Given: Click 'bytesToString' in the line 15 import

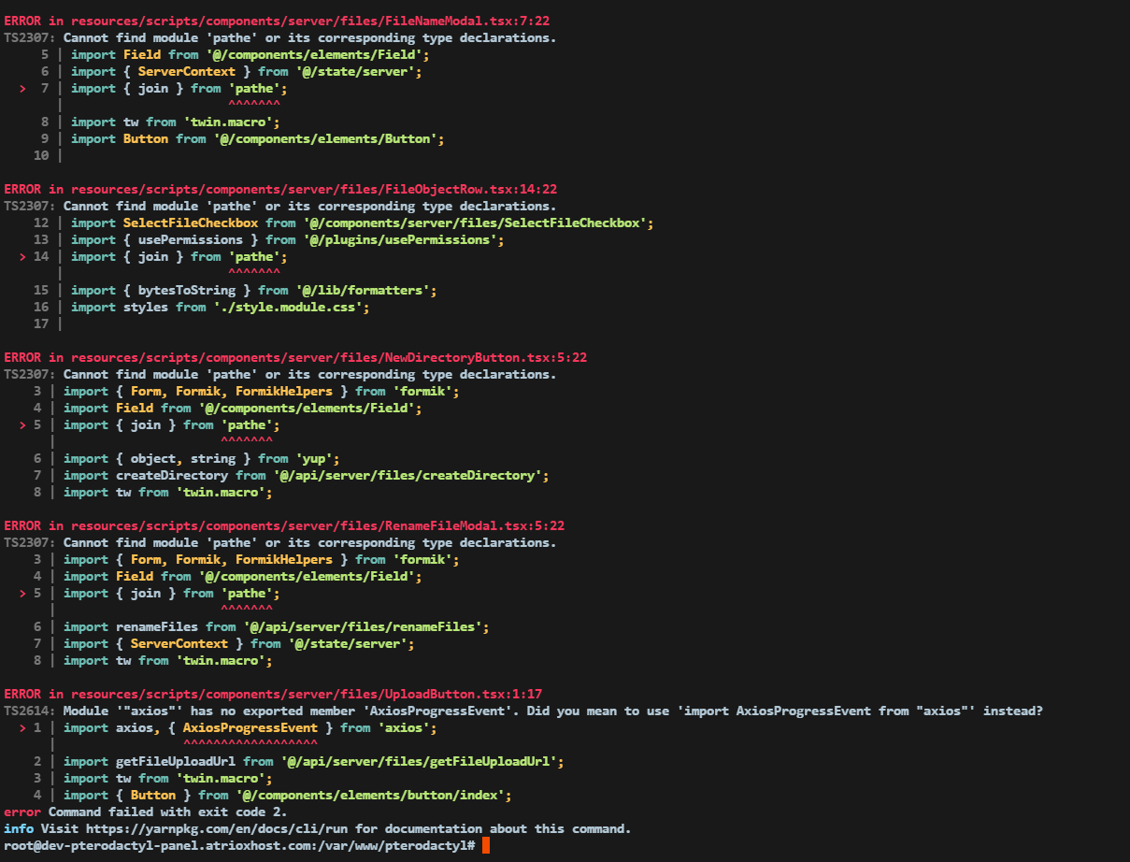Looking at the screenshot, I should point(187,290).
